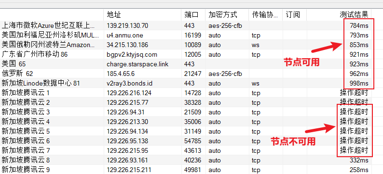Select the 新加坡腾讯云 3 node
Image resolution: width=383 pixels, height=174 pixels.
point(26,112)
